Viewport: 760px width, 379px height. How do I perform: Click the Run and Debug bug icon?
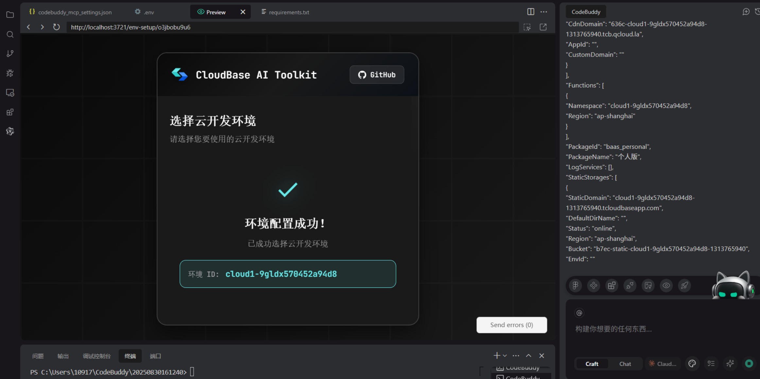[x=10, y=73]
